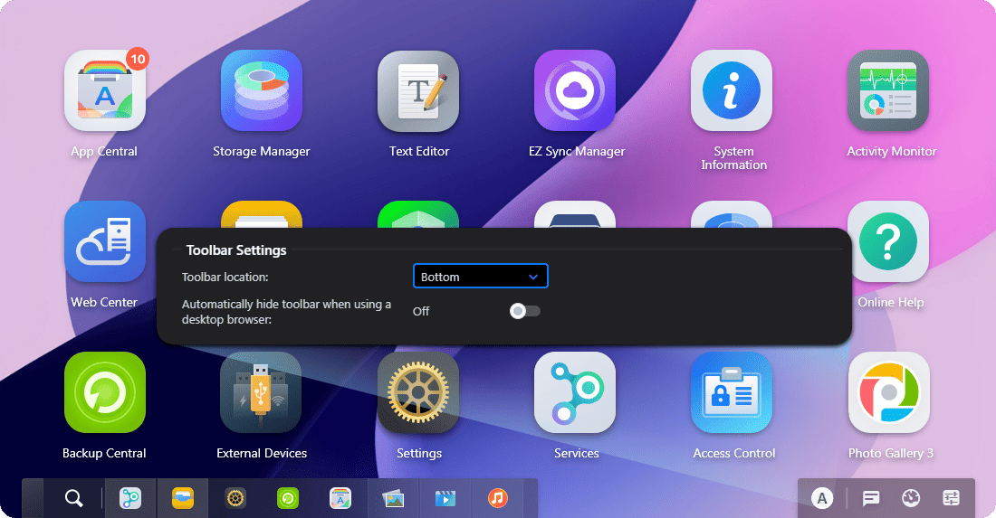The height and width of the screenshot is (518, 996).
Task: Click the 'Web Center' caption
Action: (104, 303)
